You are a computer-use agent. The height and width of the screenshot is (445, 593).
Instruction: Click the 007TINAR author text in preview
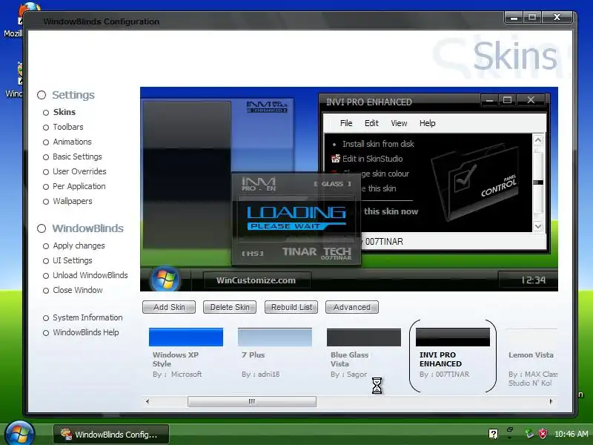(384, 242)
